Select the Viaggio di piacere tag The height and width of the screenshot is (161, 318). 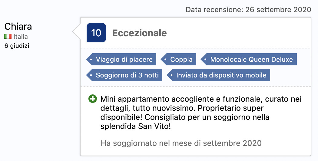(x=121, y=59)
